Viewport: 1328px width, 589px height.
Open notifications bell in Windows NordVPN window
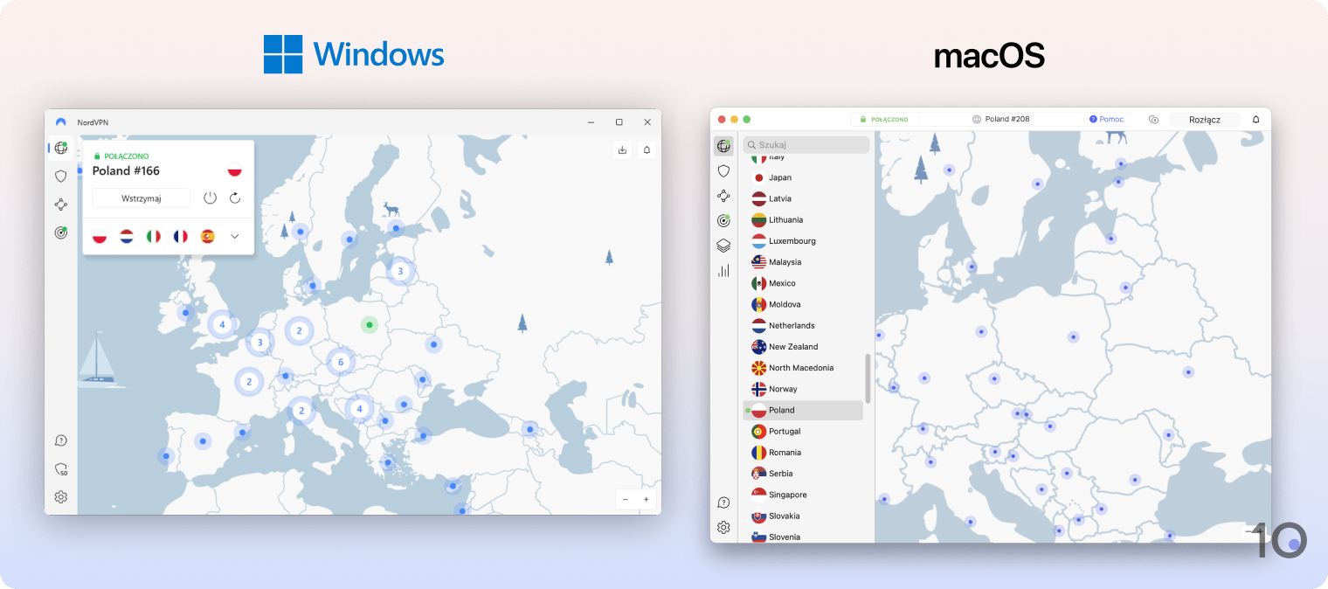[x=647, y=149]
